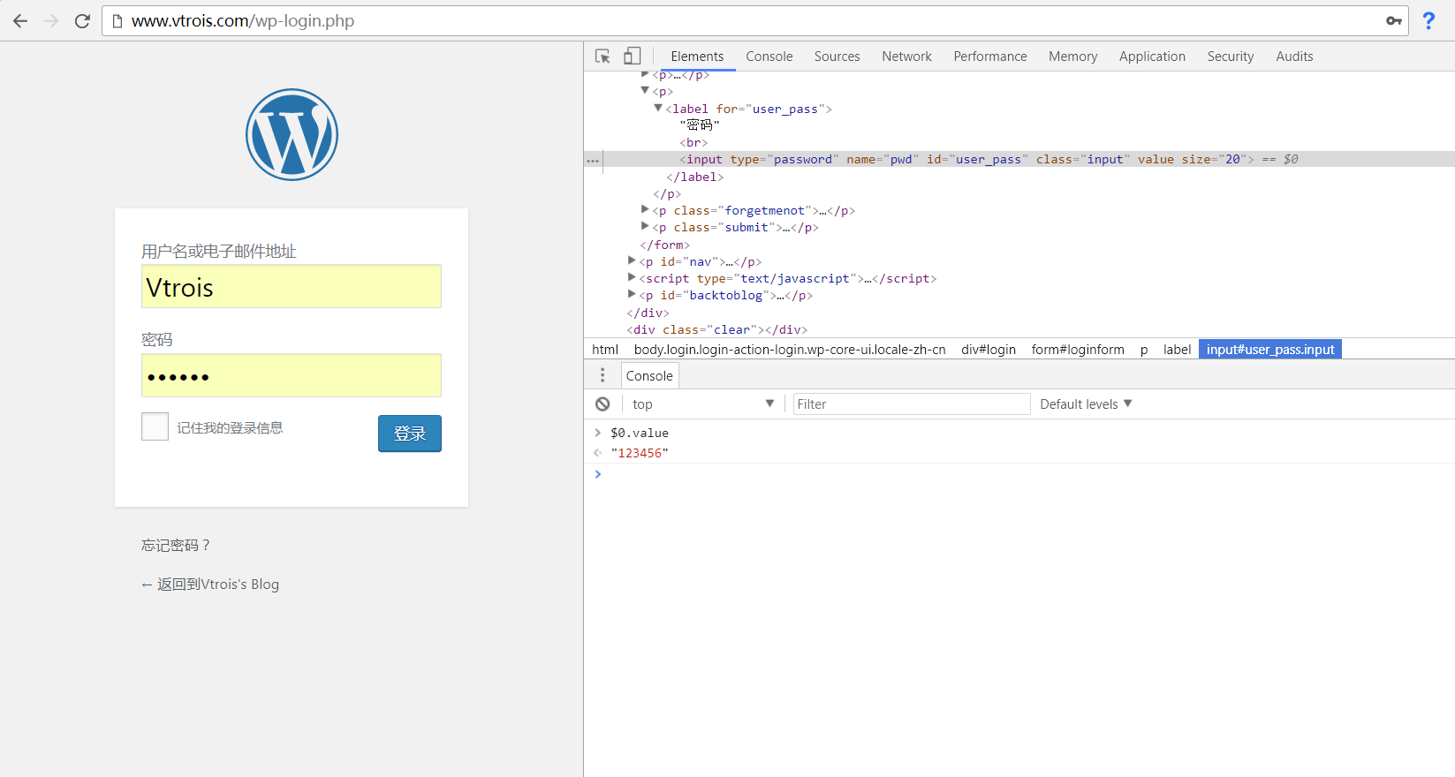Go back to the previous page
This screenshot has width=1455, height=777.
tap(20, 21)
